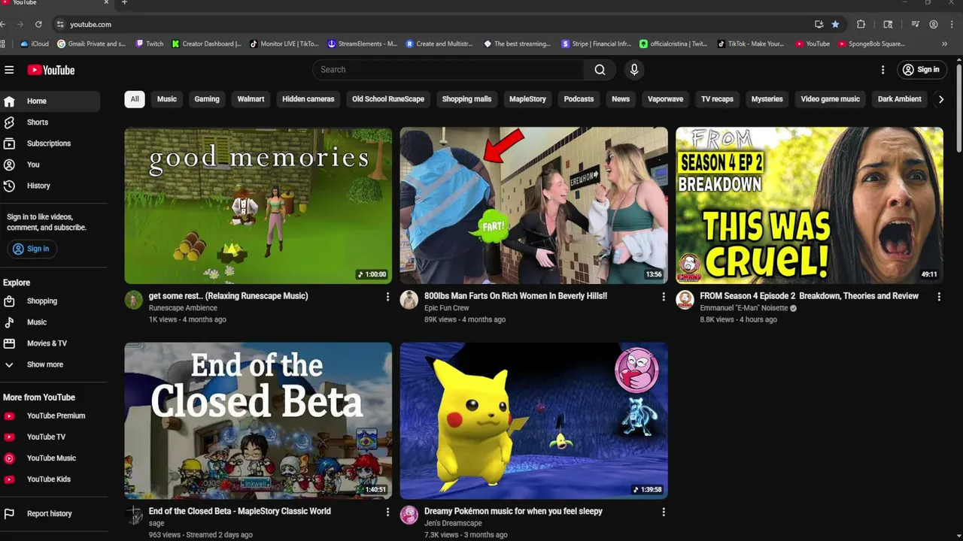Show more filter chips with right arrow
963x541 pixels.
coord(940,99)
